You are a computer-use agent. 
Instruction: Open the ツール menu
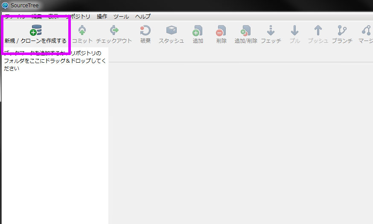point(121,16)
